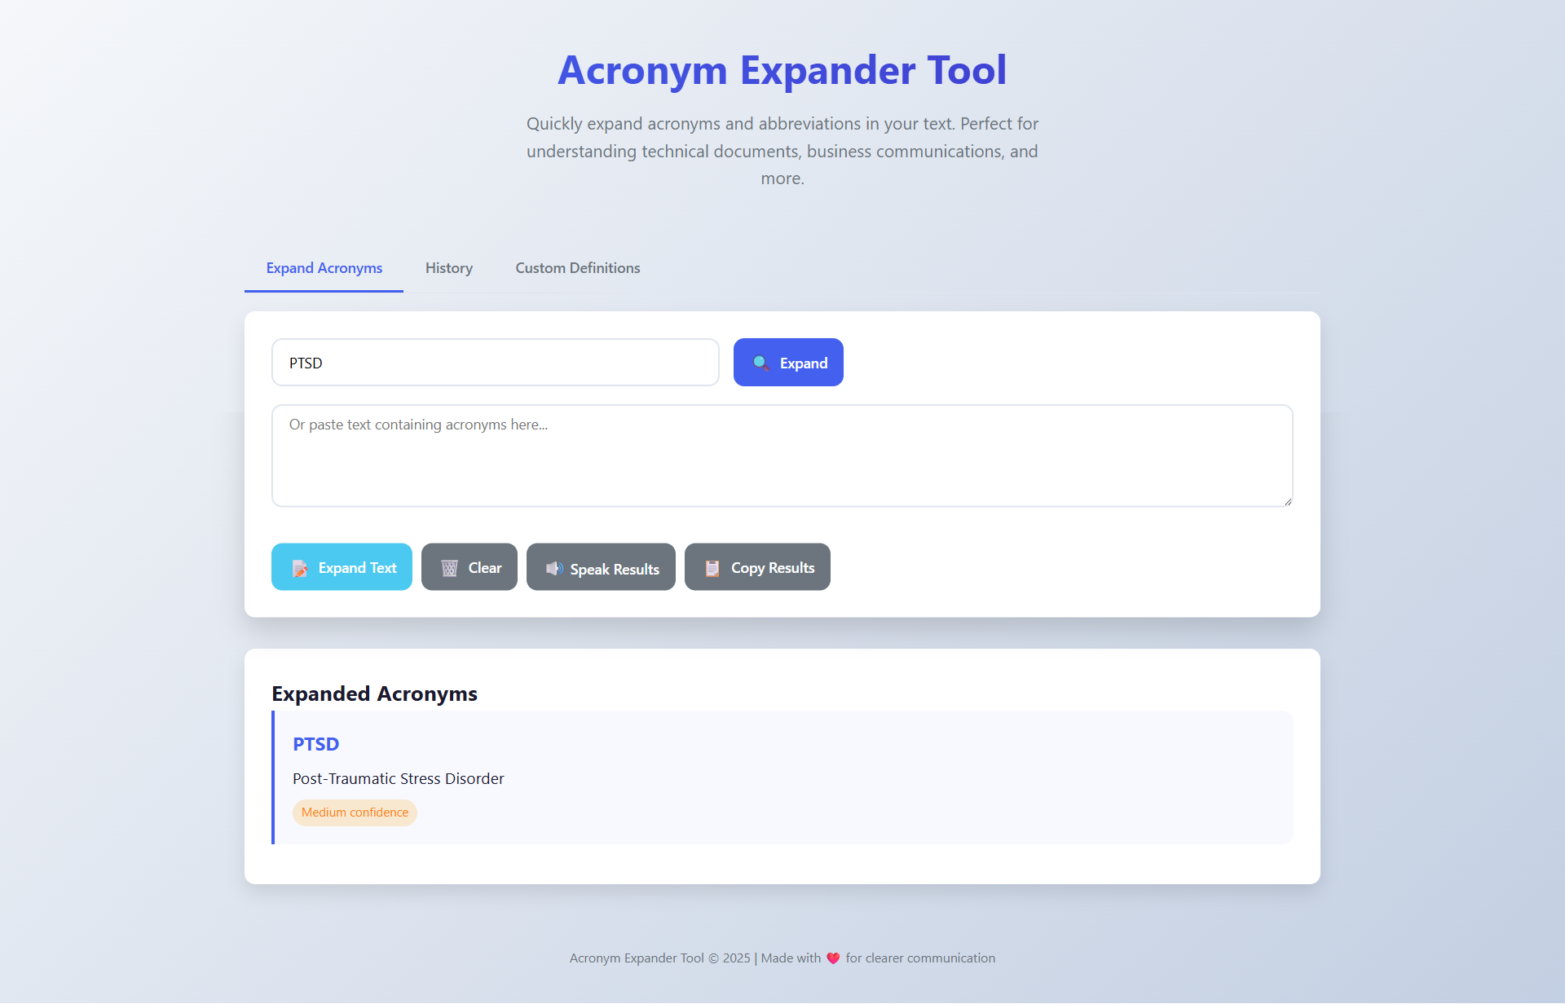
Task: Select the Expand Acronyms tab
Action: click(324, 269)
